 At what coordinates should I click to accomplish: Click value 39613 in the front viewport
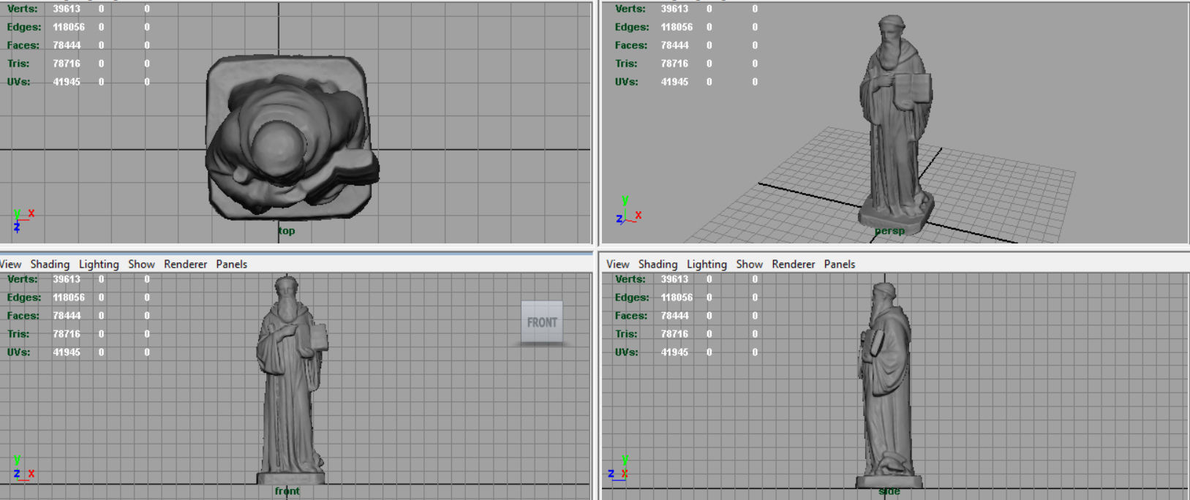click(x=67, y=279)
